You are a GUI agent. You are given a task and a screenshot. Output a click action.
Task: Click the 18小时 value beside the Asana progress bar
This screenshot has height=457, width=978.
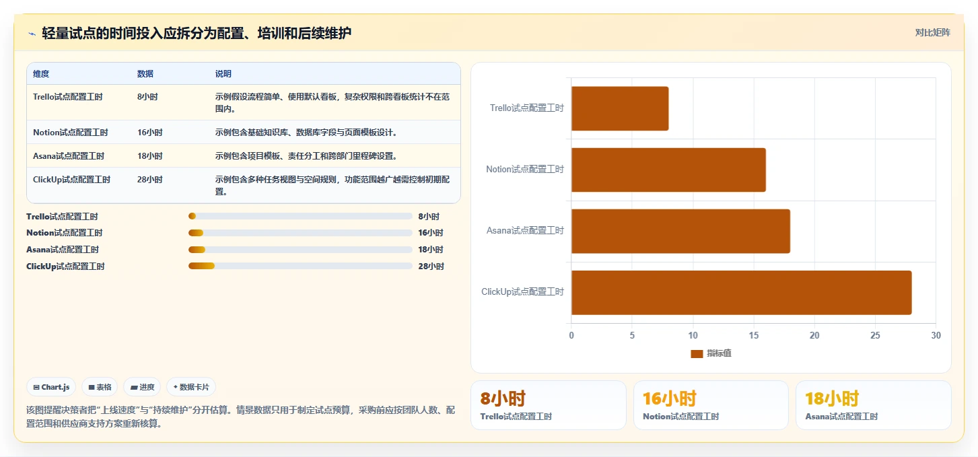431,250
